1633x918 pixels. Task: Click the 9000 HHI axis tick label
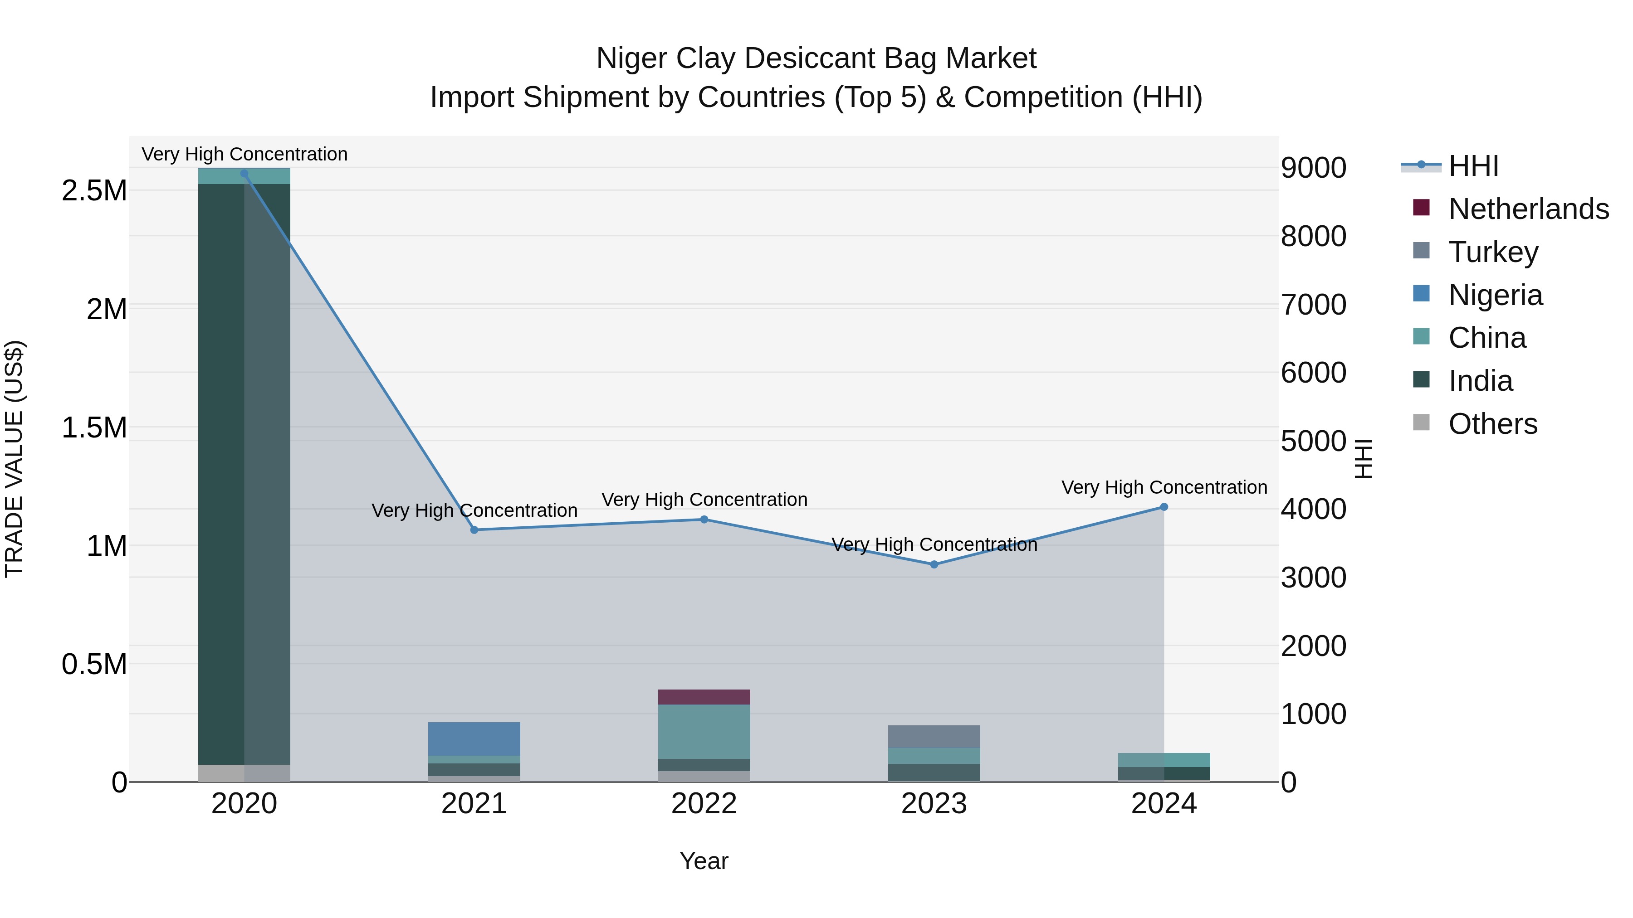[x=1314, y=168]
